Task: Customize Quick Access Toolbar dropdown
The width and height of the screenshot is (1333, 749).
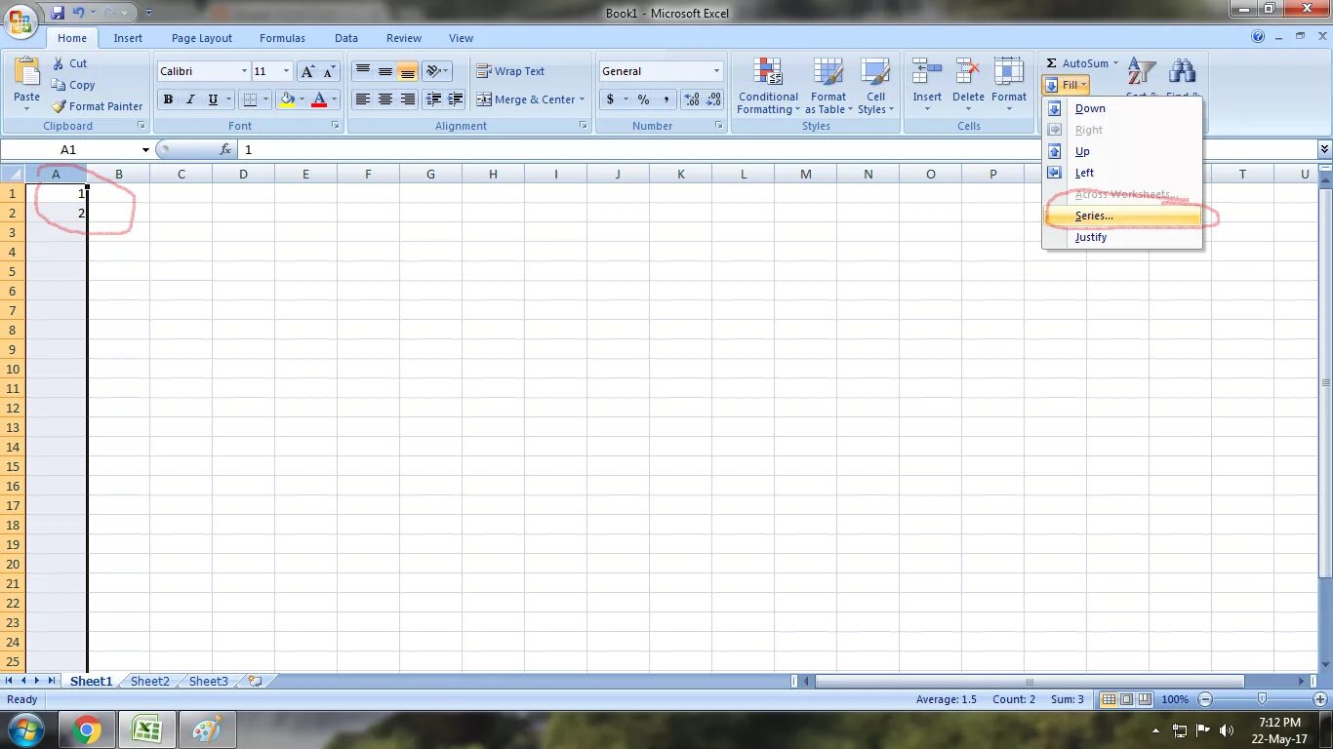Action: (x=148, y=13)
